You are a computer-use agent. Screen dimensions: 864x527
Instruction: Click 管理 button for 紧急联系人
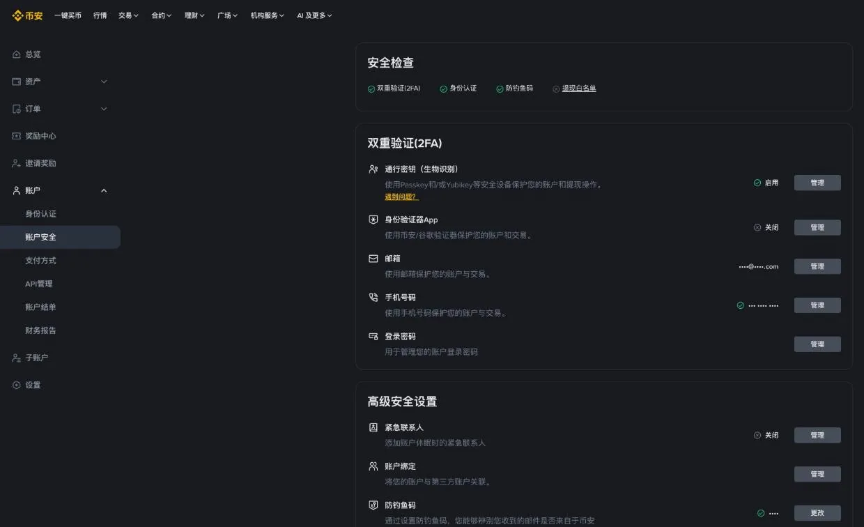coord(817,435)
